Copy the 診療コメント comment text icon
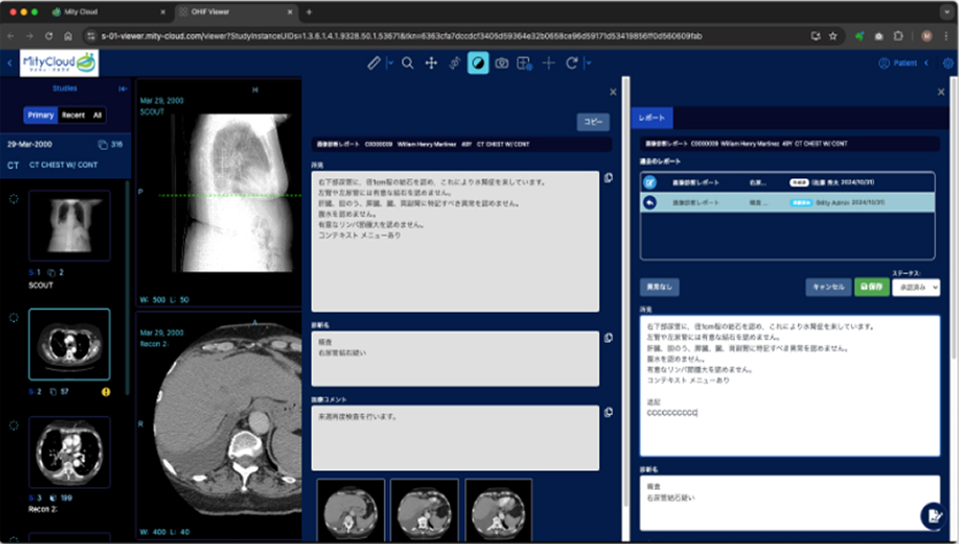The image size is (959, 544). [608, 412]
